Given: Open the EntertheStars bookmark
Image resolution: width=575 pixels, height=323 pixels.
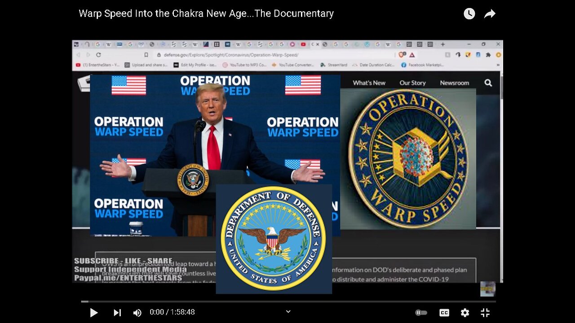Looking at the screenshot, I should pyautogui.click(x=97, y=65).
